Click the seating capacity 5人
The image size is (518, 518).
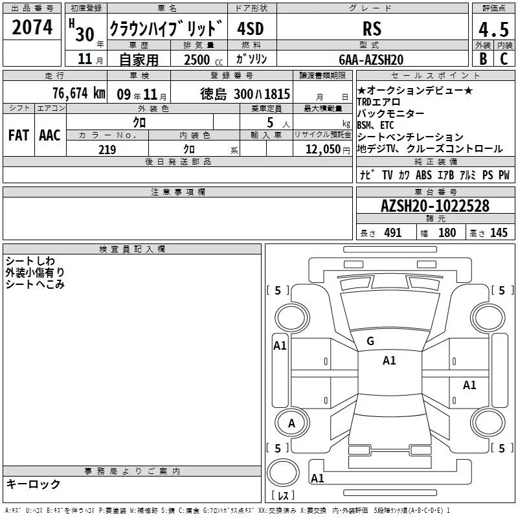pos(278,123)
